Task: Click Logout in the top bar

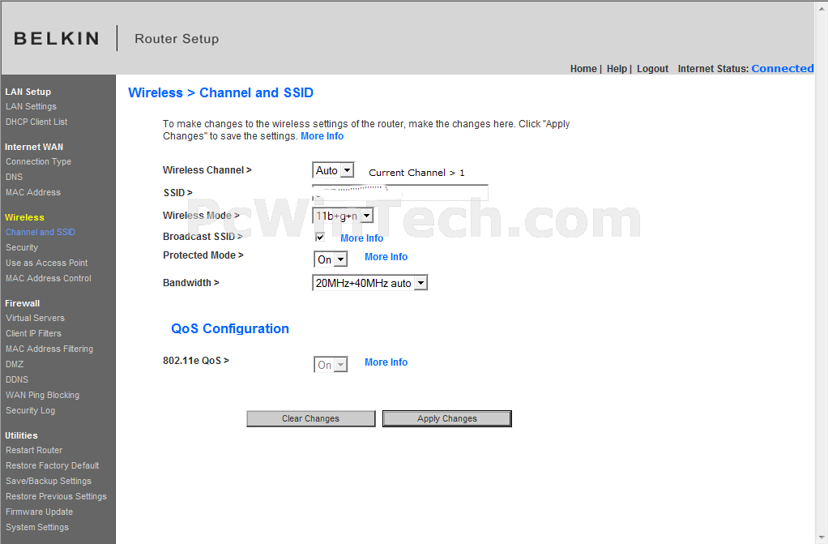Action: coord(653,69)
